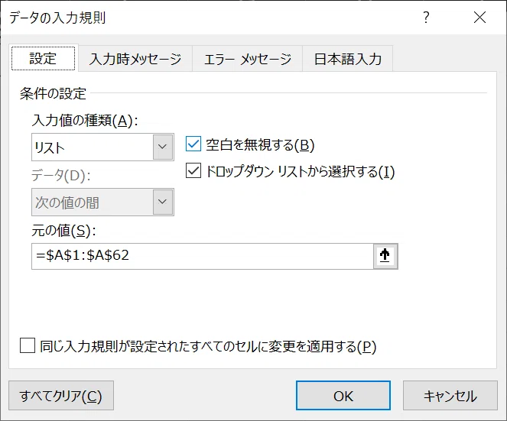Enable apply changes to all cells checkbox

(28, 345)
